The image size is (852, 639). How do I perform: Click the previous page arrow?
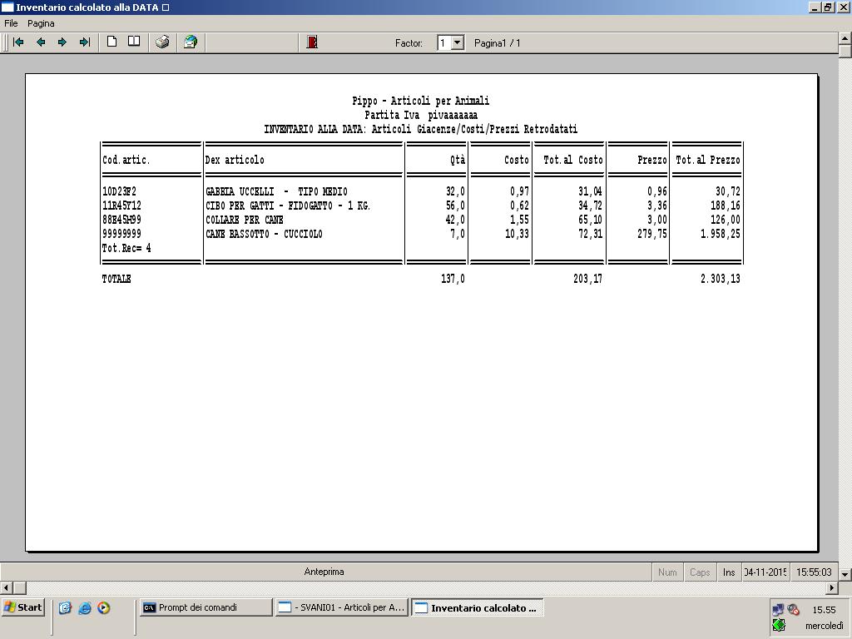(40, 42)
